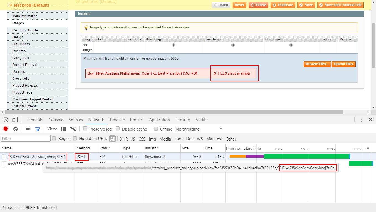Click the Save and Continue Edit button
This screenshot has width=376, height=212.
click(340, 5)
